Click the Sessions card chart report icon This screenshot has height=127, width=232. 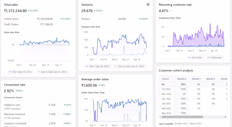coord(148,5)
